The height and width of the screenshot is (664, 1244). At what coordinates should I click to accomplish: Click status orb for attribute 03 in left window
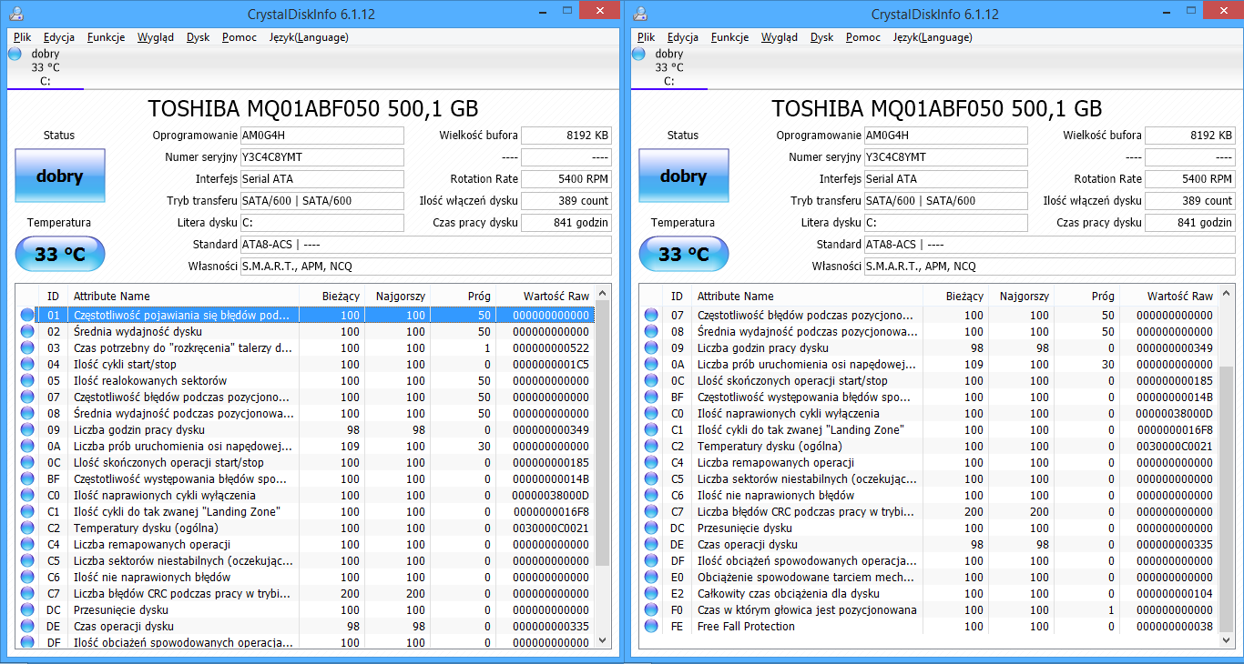click(x=27, y=348)
